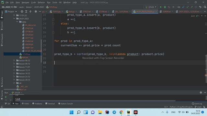Hide the Project panel with minus icon

point(40,12)
